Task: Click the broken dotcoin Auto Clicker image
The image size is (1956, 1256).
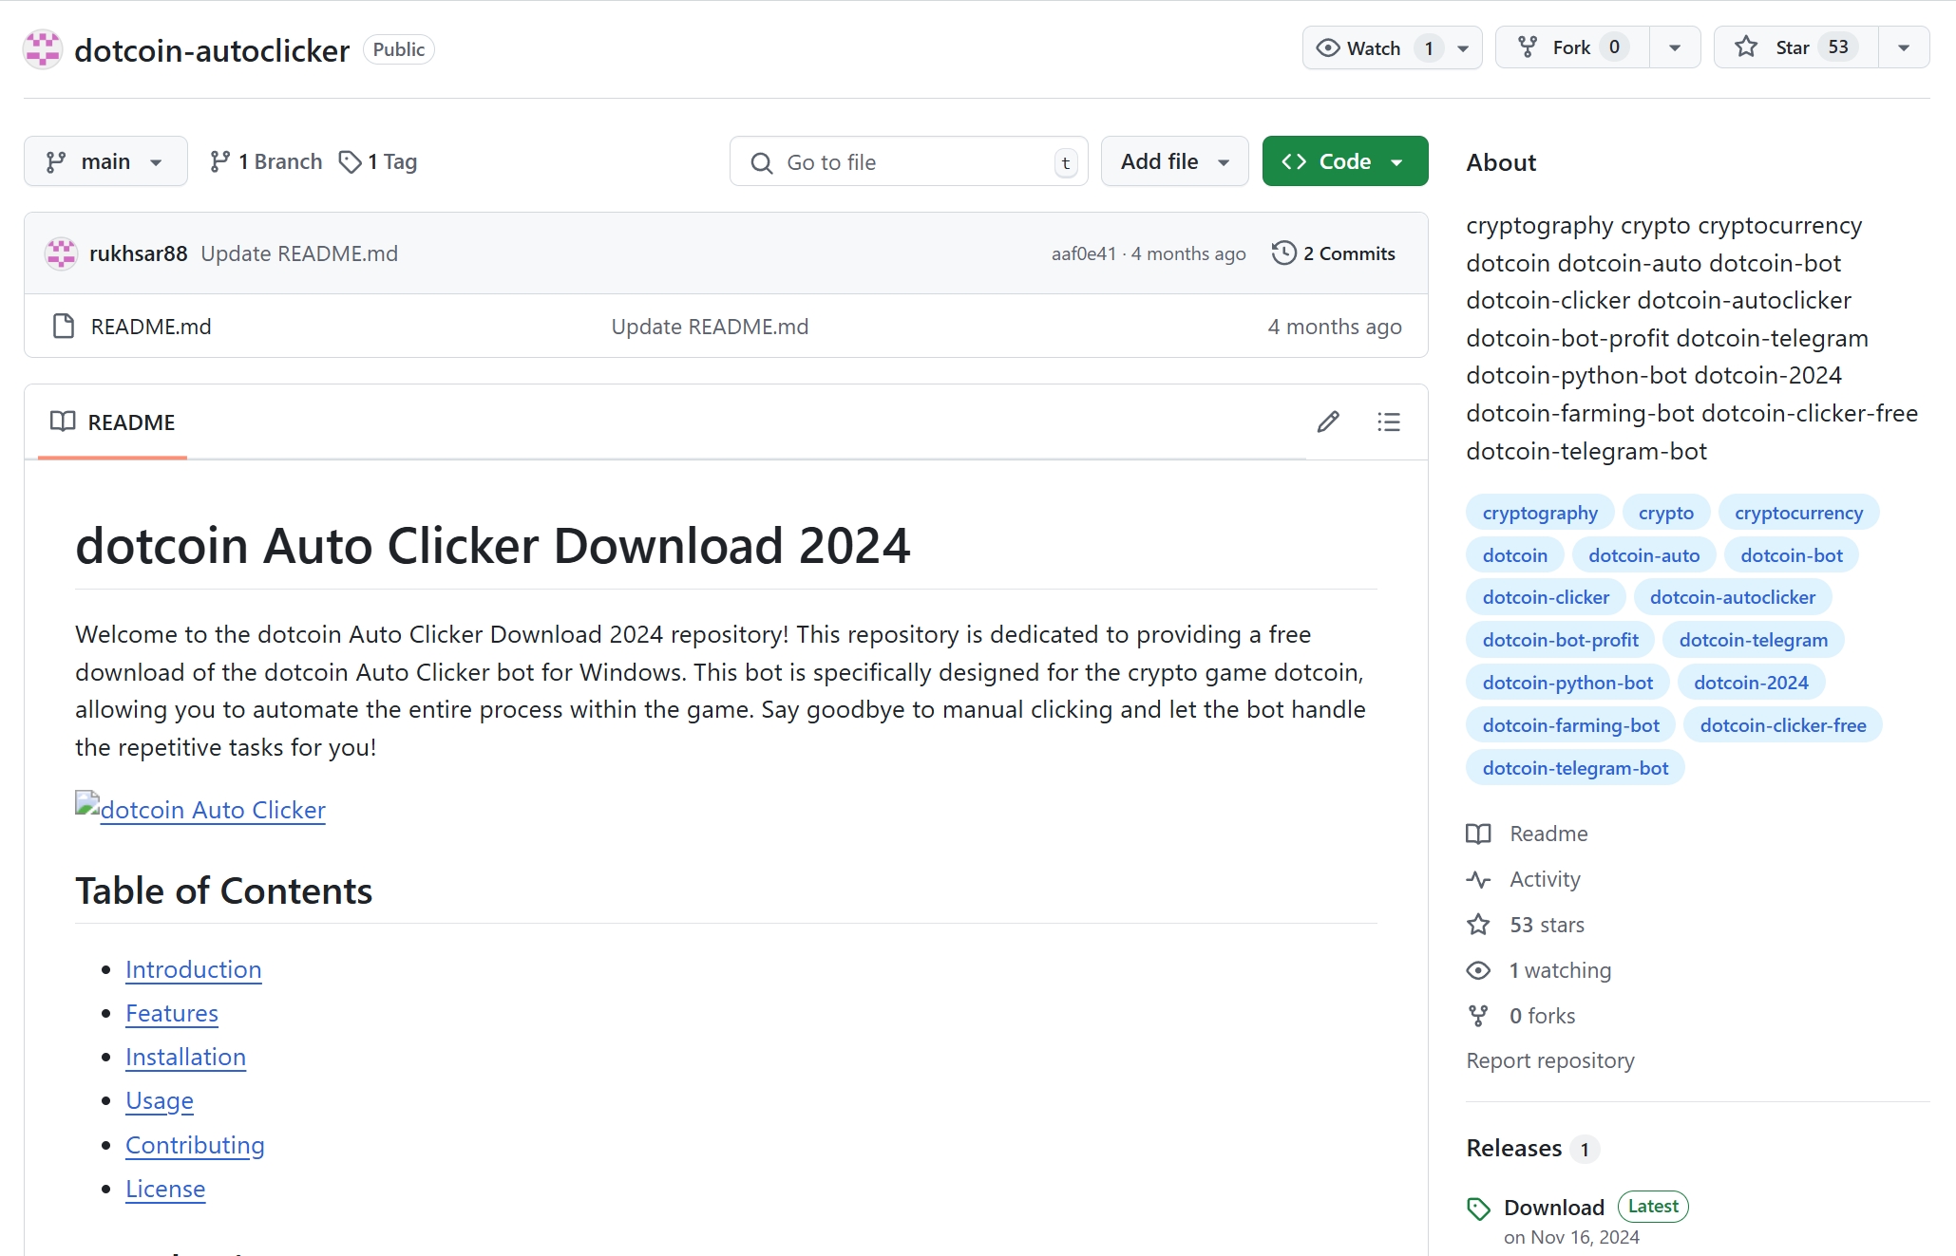Action: pos(87,804)
